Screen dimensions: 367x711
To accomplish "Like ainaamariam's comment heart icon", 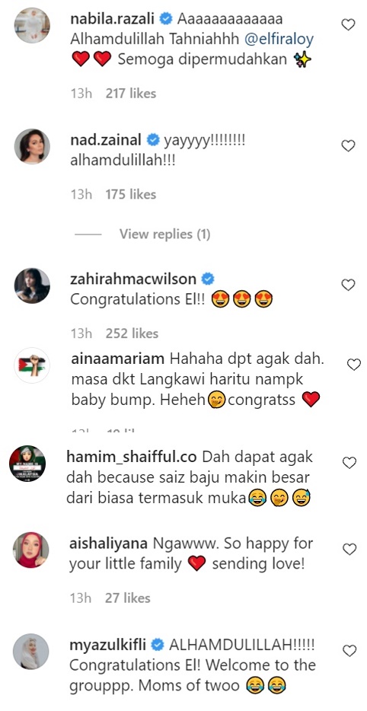I will click(353, 364).
